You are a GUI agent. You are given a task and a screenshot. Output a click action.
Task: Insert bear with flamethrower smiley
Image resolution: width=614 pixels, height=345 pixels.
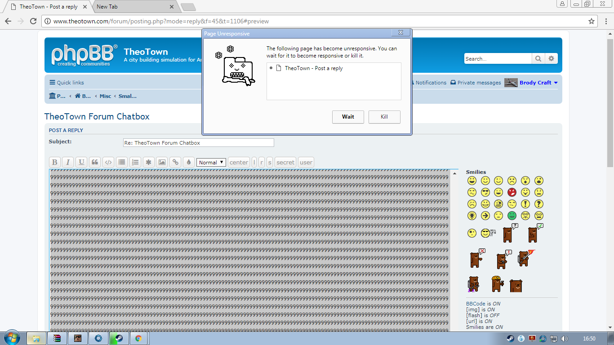pos(526,258)
